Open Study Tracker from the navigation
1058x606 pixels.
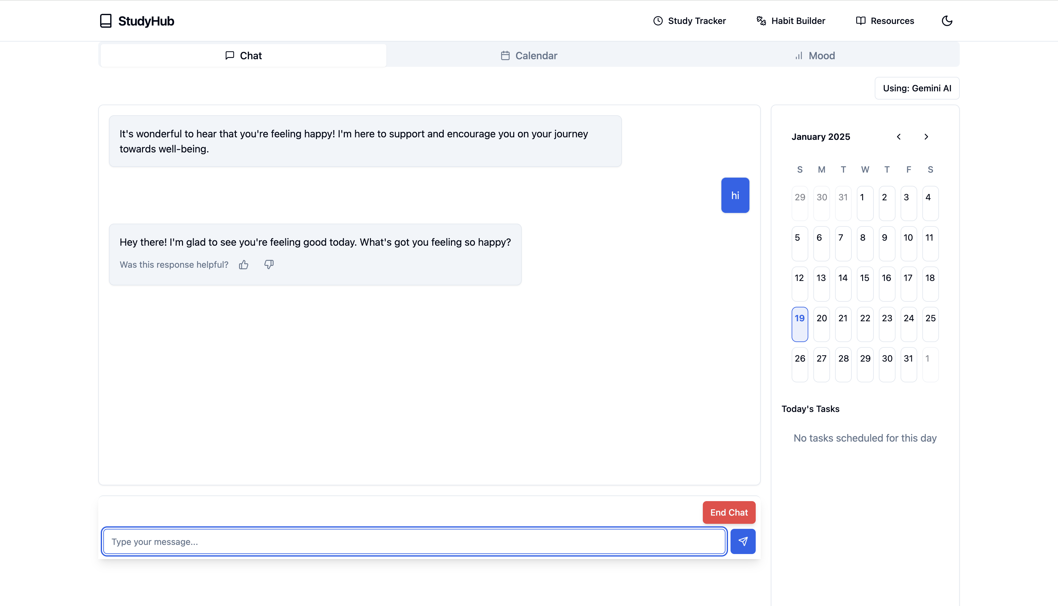[x=689, y=21]
